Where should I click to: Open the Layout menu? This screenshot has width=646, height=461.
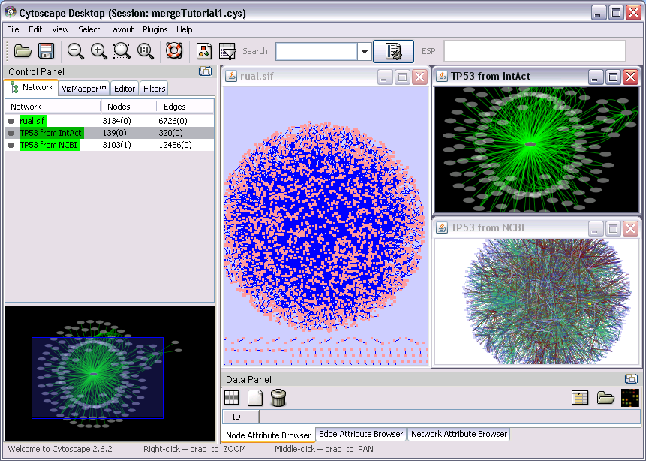click(x=121, y=29)
